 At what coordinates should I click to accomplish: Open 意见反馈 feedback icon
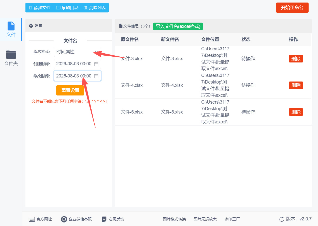(x=104, y=219)
